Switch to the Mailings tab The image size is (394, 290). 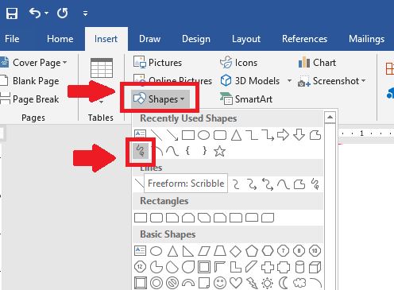367,39
